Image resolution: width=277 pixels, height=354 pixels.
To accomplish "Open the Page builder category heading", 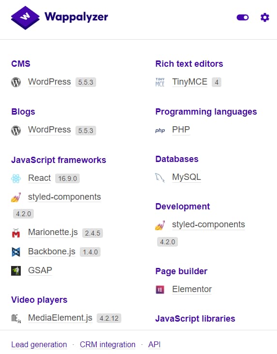I will pos(181,271).
